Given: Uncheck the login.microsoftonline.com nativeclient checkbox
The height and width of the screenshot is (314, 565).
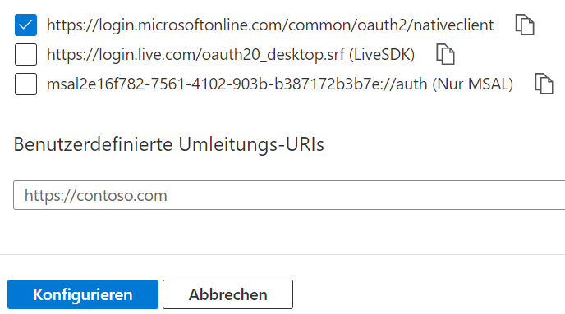Looking at the screenshot, I should coord(25,25).
